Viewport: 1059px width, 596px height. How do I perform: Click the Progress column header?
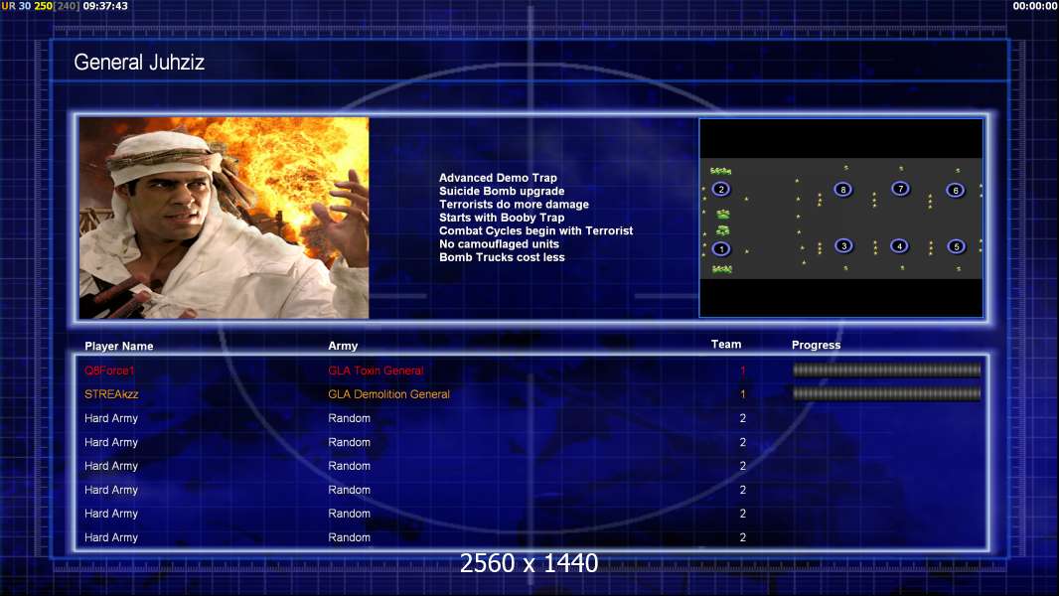click(x=816, y=346)
